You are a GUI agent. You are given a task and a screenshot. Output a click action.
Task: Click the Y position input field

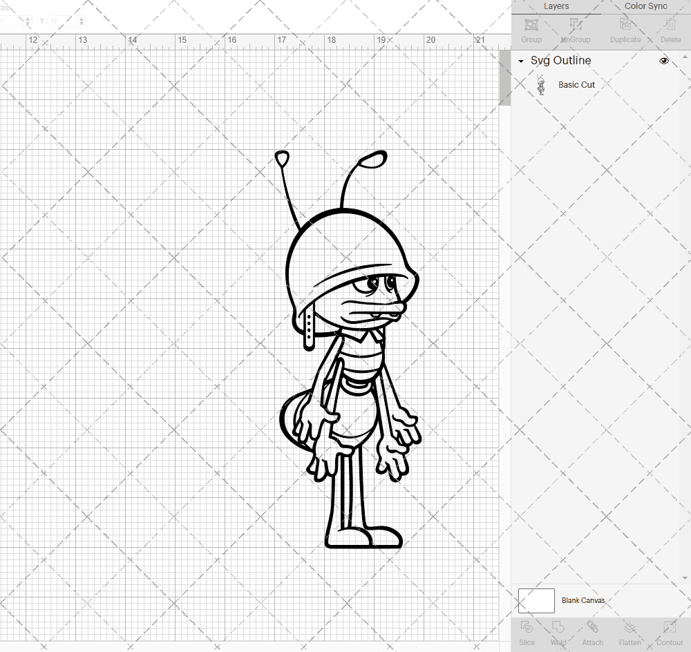[x=63, y=21]
